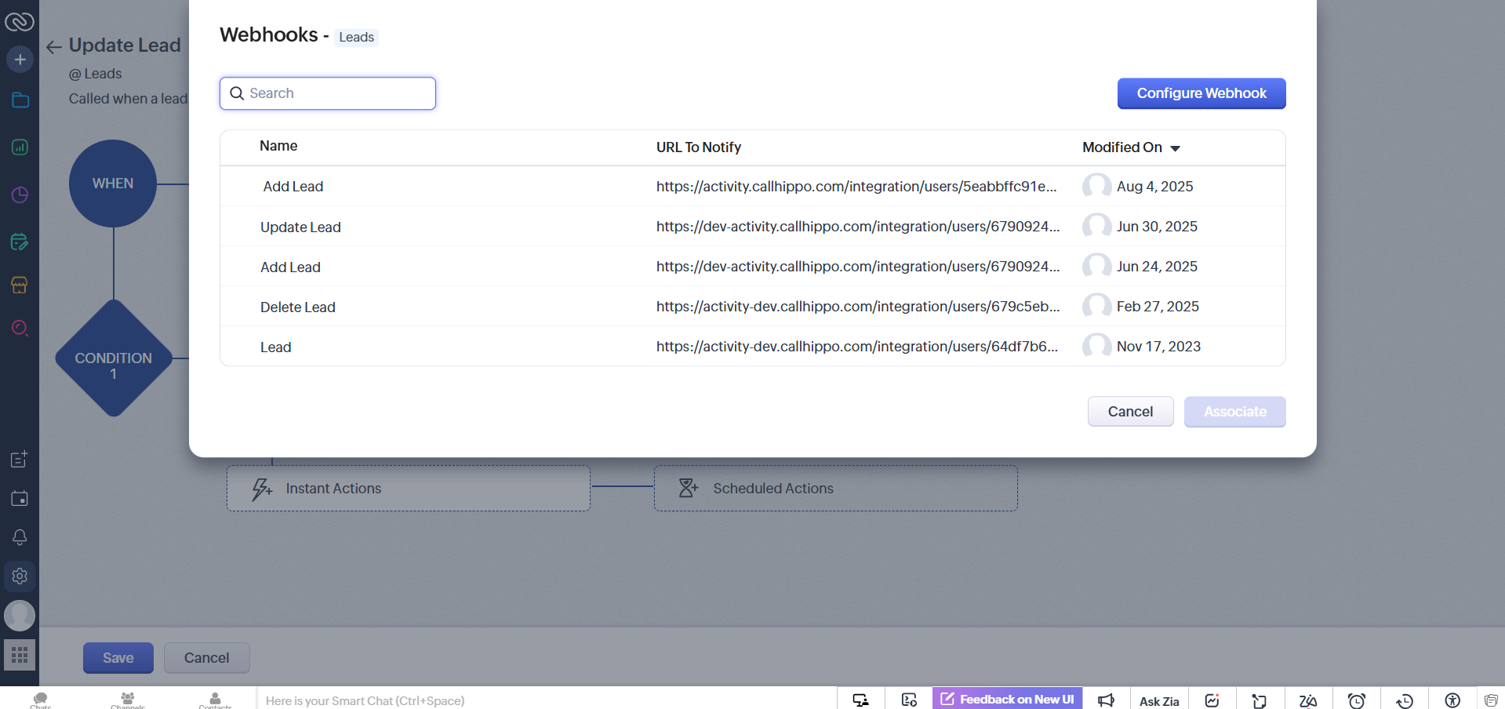Click the Save button at bottom

click(x=118, y=658)
